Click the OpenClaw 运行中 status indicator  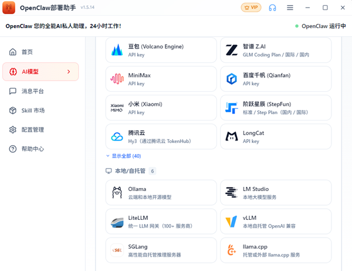[x=320, y=26]
